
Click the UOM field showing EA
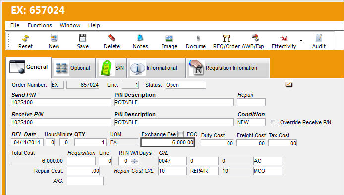point(124,142)
